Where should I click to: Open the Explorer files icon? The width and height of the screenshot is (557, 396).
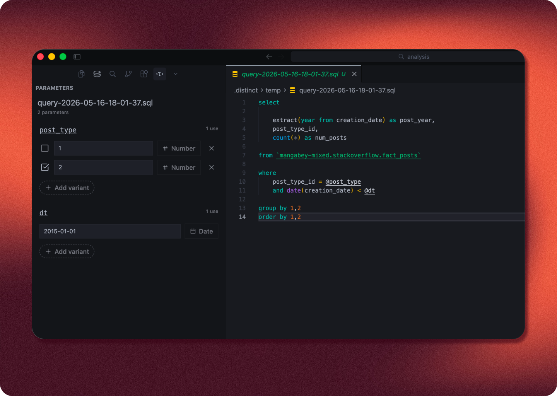click(x=81, y=74)
